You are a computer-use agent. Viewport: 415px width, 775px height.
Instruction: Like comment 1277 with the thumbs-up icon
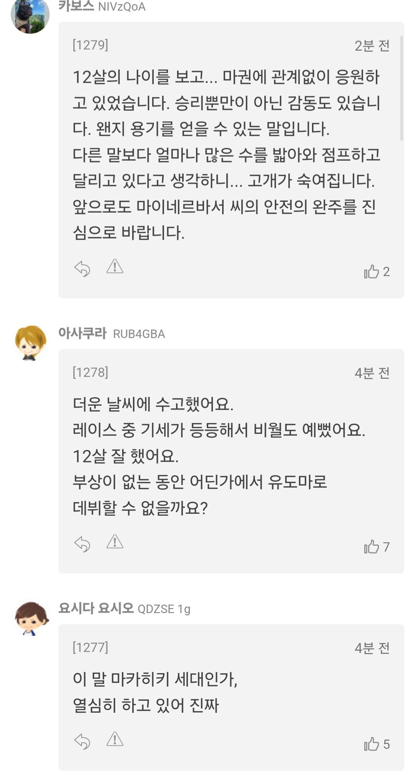tap(372, 743)
